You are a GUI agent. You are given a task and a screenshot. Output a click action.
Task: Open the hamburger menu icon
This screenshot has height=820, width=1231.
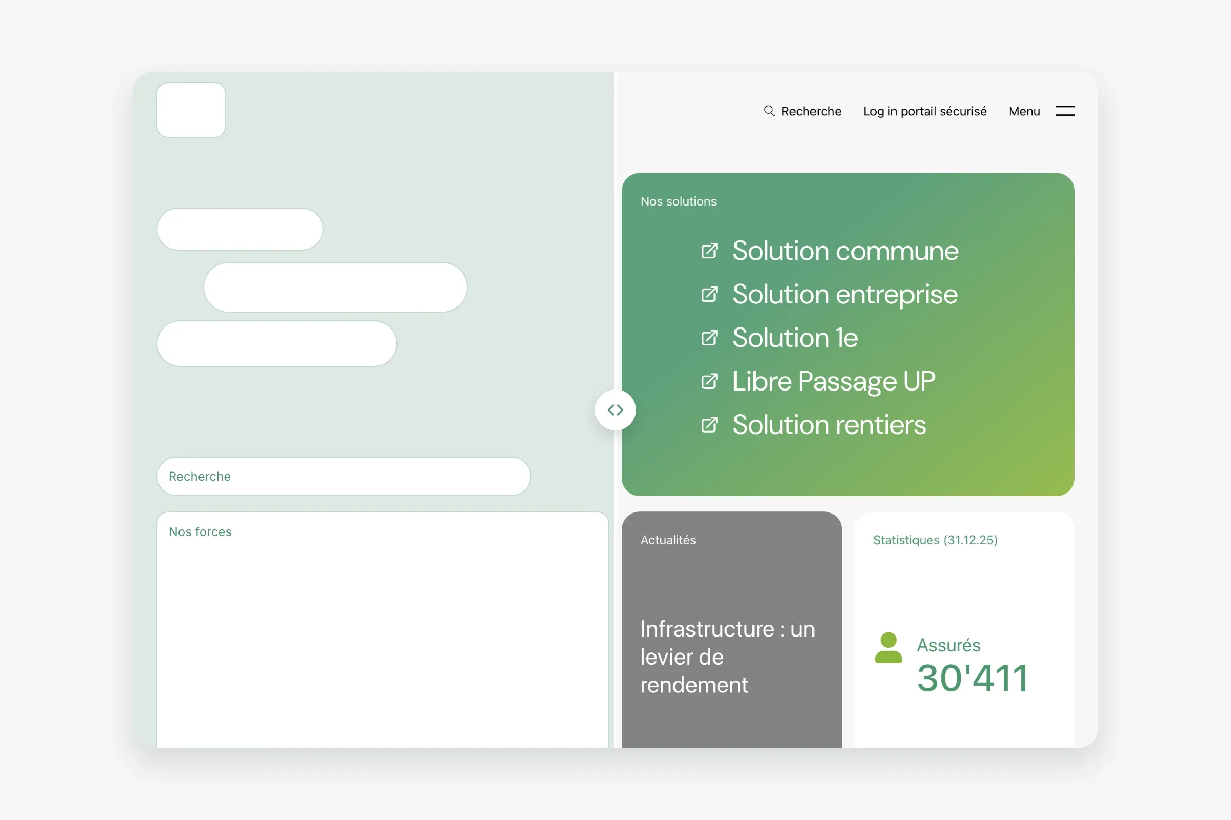pos(1065,111)
